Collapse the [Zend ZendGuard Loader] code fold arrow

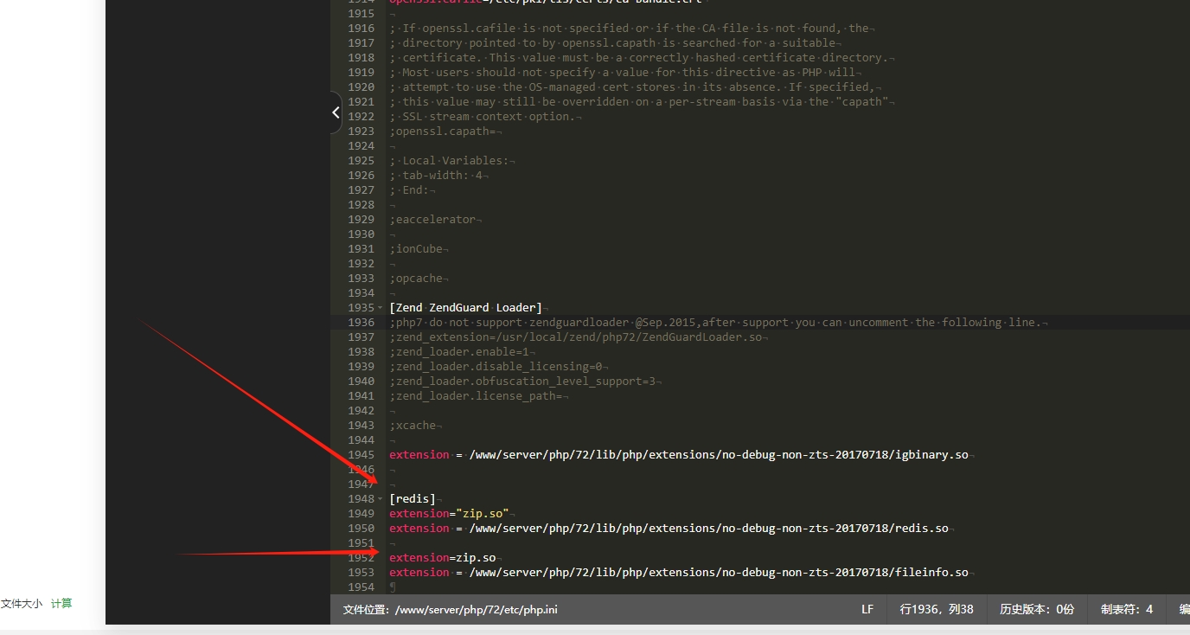381,307
